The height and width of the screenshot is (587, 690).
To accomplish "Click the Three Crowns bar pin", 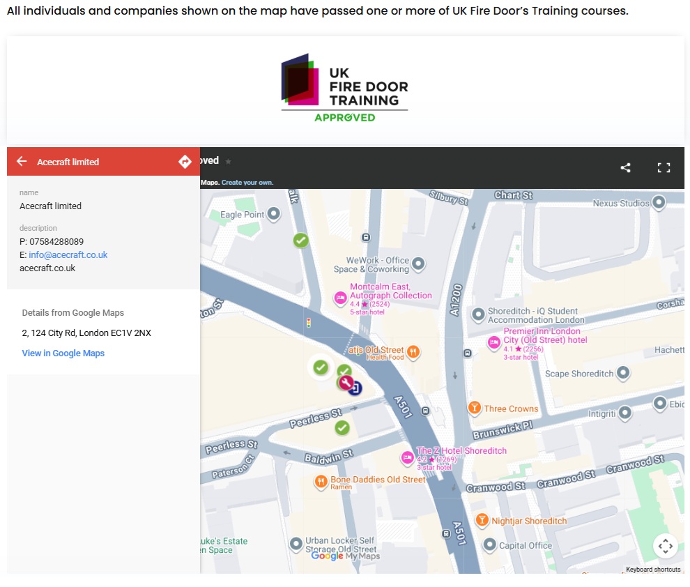I will point(475,408).
